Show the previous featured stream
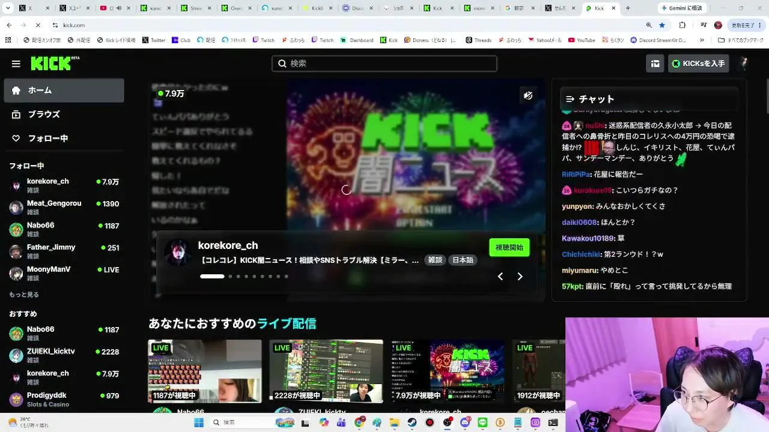This screenshot has height=432, width=769. [x=500, y=277]
